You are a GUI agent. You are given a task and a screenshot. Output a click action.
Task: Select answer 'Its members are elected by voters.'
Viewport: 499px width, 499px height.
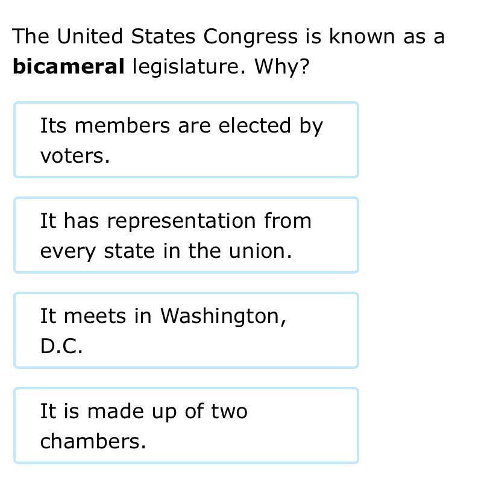(186, 140)
